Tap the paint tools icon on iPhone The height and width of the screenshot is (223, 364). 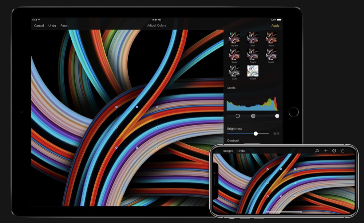point(317,150)
